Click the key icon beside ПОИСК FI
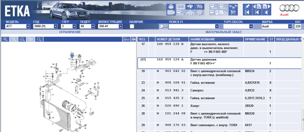Viewport: 304px width, 132px height. [163, 27]
